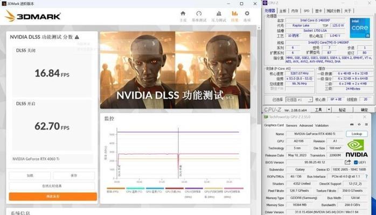376x215 pixels.
Task: Click the 监控 monitoring chart line graph
Action: click(178, 154)
